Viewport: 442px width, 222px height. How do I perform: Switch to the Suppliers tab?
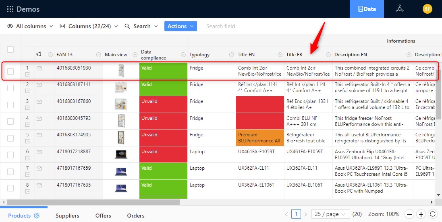(x=67, y=216)
